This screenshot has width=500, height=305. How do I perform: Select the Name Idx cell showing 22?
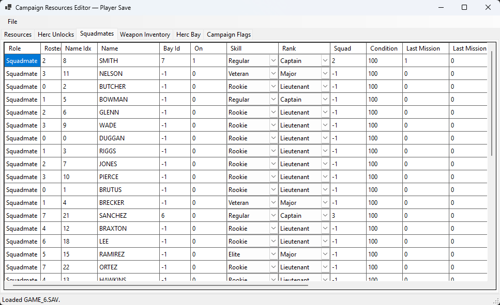coord(79,267)
